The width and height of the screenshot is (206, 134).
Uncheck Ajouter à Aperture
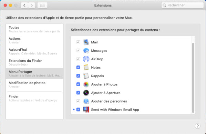(x=78, y=93)
